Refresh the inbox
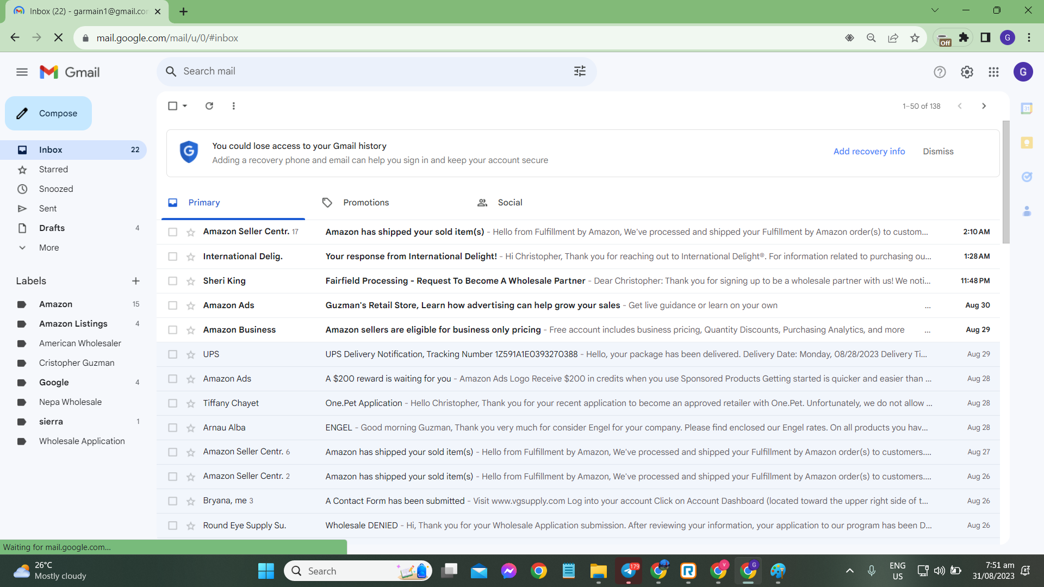1044x587 pixels. point(209,106)
